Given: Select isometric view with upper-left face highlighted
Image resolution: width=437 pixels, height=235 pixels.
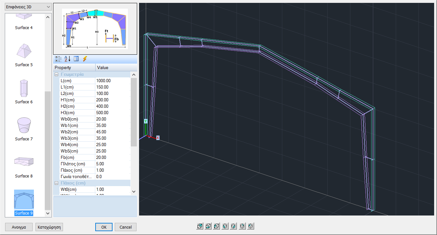Looking at the screenshot, I should (251, 226).
